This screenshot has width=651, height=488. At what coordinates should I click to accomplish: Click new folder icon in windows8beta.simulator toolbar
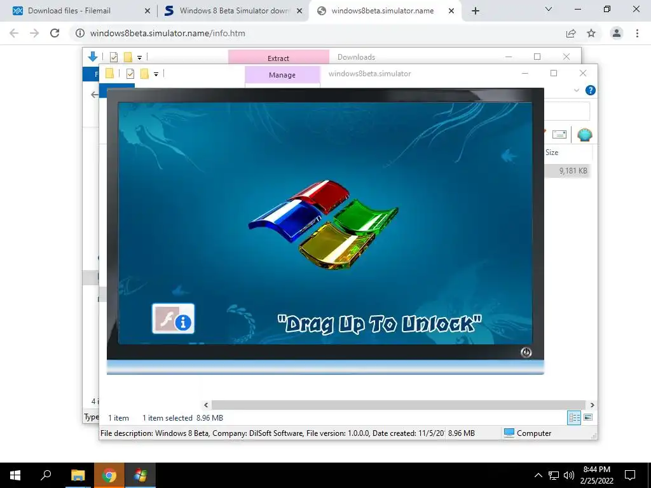(144, 74)
